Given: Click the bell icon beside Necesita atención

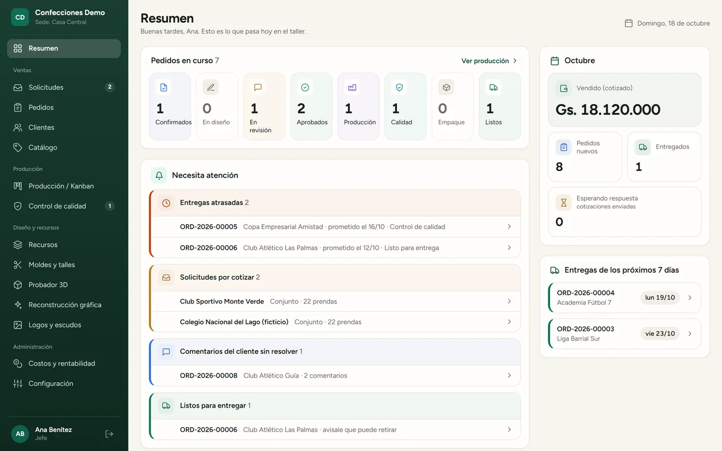Looking at the screenshot, I should pyautogui.click(x=159, y=175).
